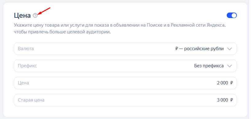
Task: Choose the Без префикса selected value
Action: point(209,66)
